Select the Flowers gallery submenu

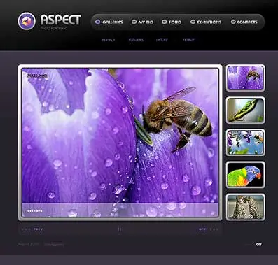pos(136,40)
